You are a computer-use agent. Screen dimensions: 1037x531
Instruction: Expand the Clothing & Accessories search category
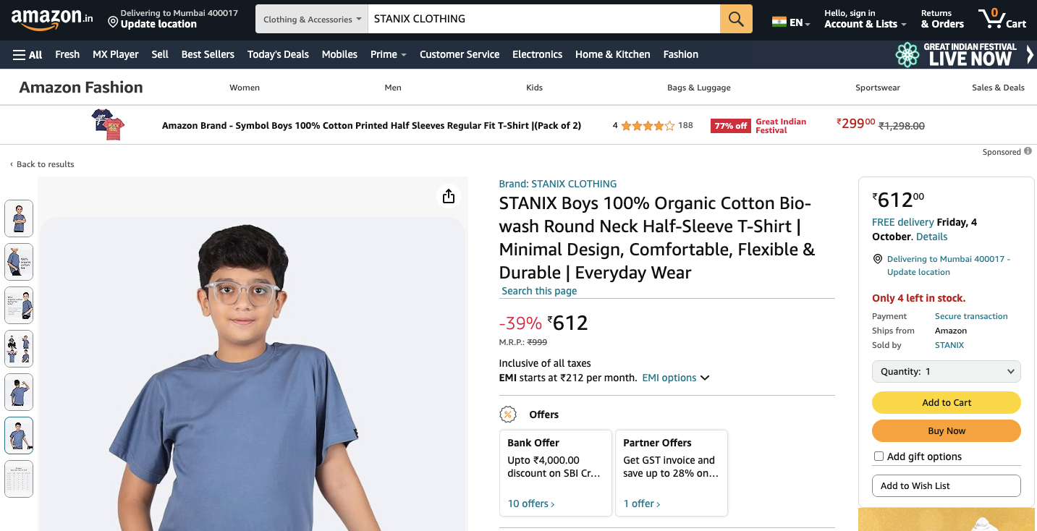(x=312, y=20)
